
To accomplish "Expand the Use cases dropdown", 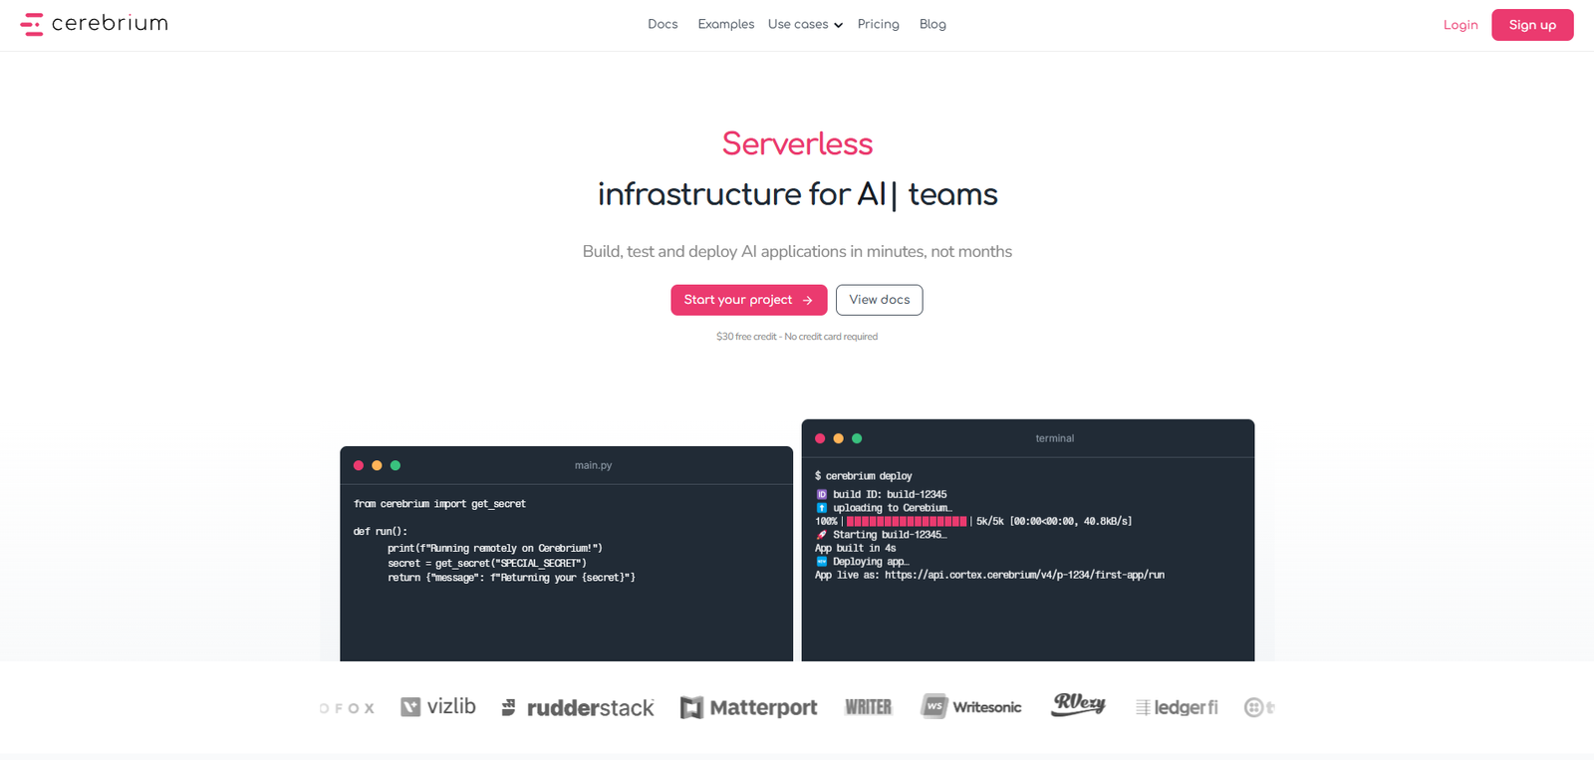I will point(798,24).
